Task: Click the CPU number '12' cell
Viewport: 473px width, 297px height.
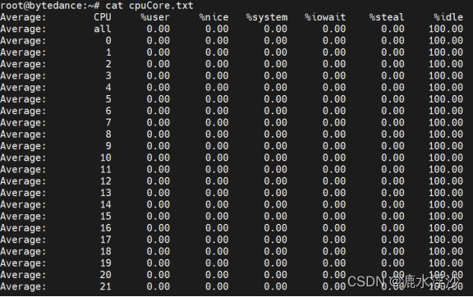Action: pyautogui.click(x=106, y=181)
